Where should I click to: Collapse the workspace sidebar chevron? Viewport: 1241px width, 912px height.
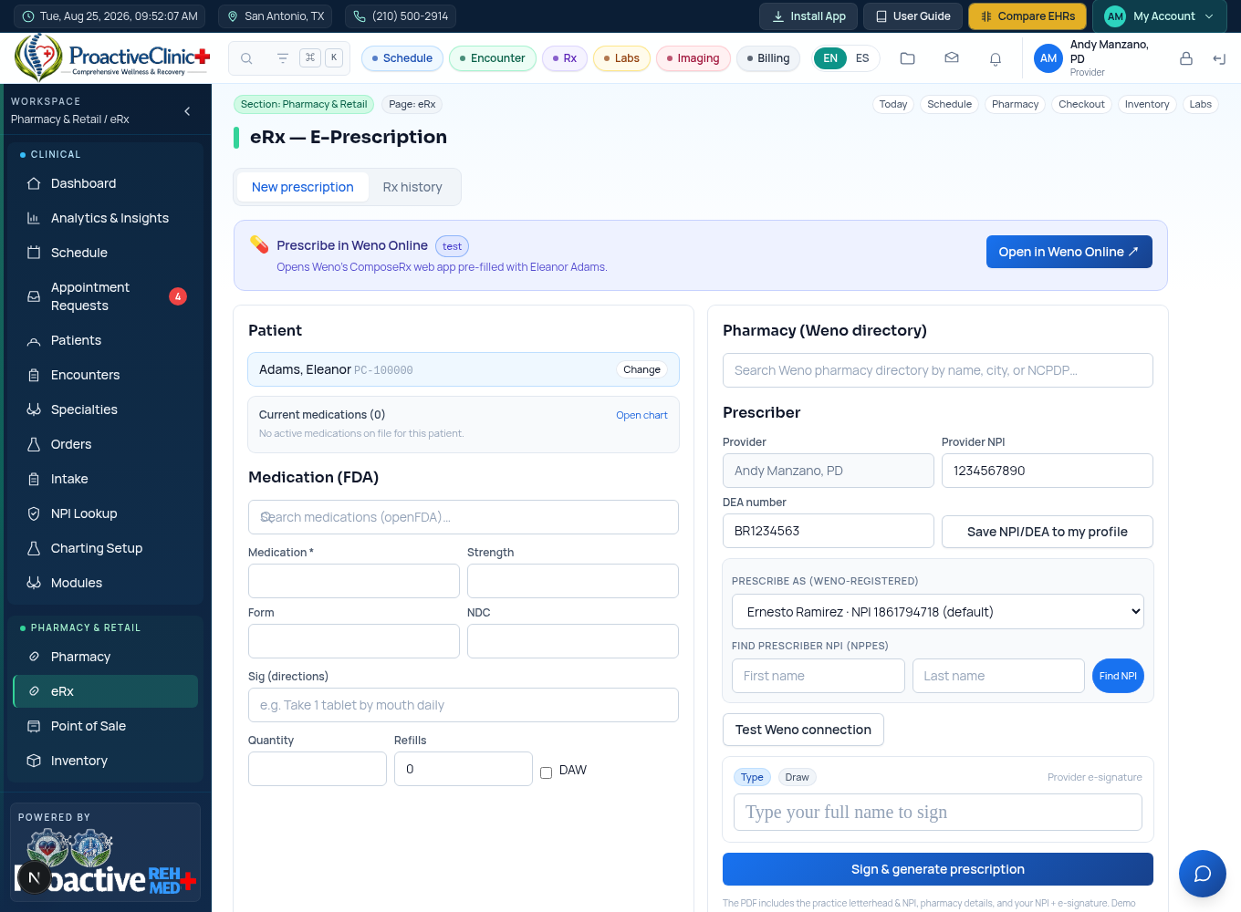187,111
